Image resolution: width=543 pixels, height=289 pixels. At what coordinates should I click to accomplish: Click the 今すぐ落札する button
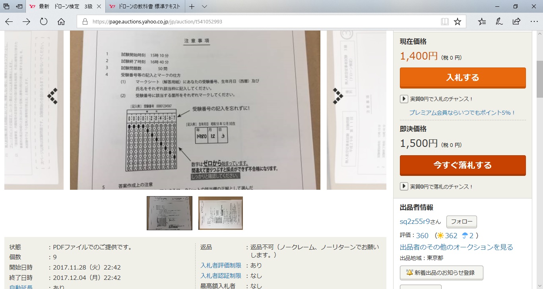[x=463, y=165]
